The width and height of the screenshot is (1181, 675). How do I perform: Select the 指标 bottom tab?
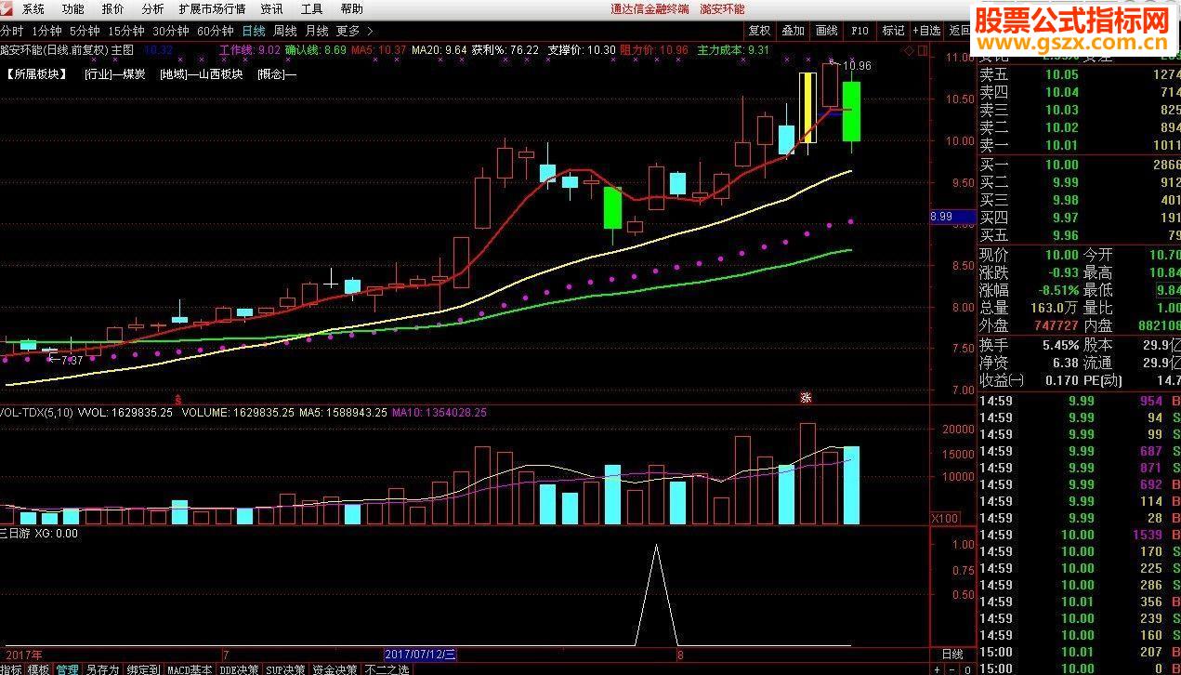11,669
